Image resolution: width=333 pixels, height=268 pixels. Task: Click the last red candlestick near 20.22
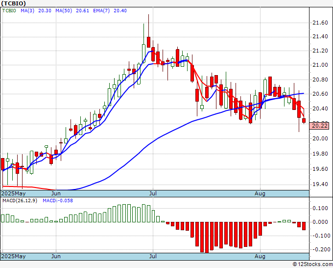pyautogui.click(x=304, y=121)
